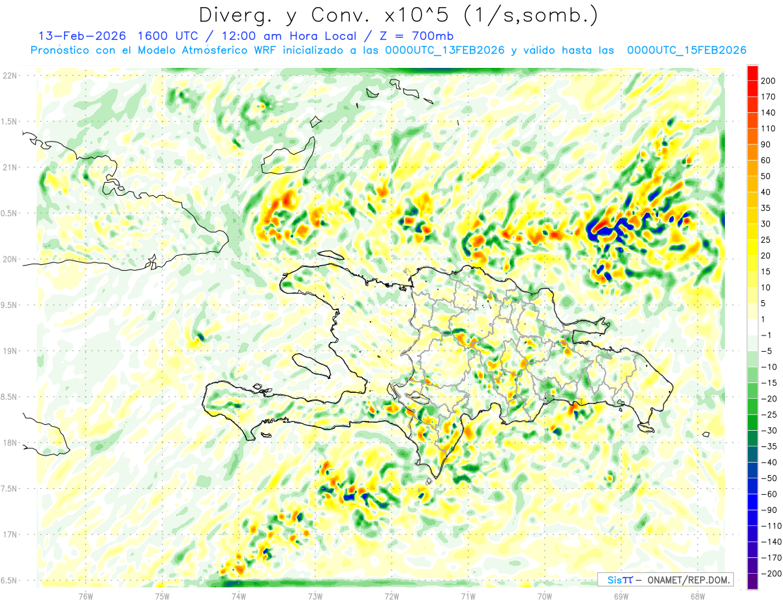This screenshot has width=783, height=605.
Task: Click the colorbar label '-5'
Action: click(766, 351)
